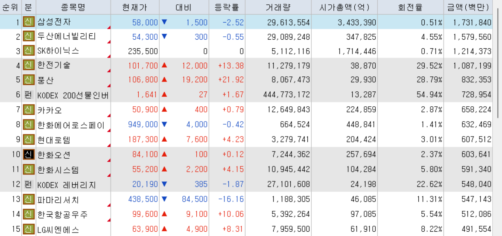Click amount value 1,087,199

[x=472, y=65]
